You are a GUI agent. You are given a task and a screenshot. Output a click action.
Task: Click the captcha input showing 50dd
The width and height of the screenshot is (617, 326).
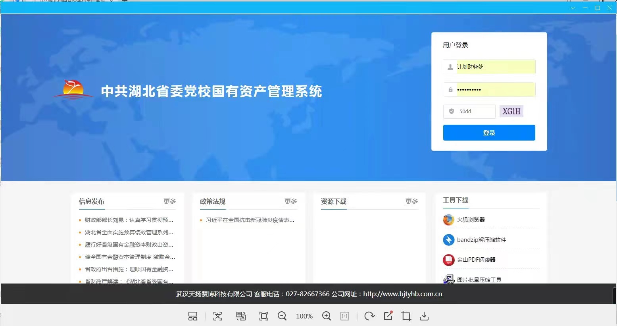coord(469,111)
